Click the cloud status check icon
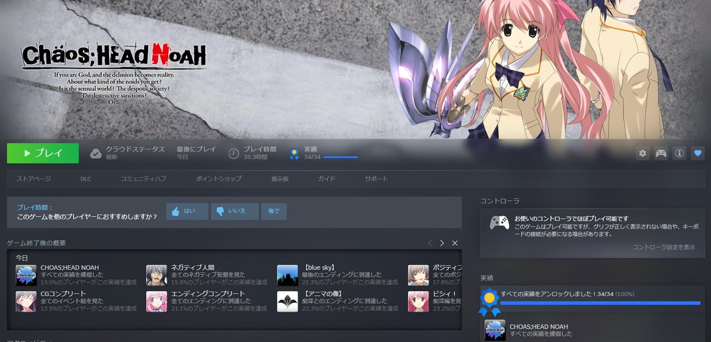This screenshot has width=711, height=342. [96, 154]
